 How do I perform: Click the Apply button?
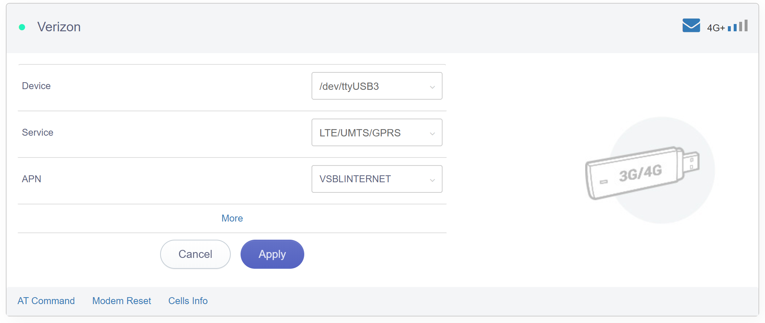(272, 254)
